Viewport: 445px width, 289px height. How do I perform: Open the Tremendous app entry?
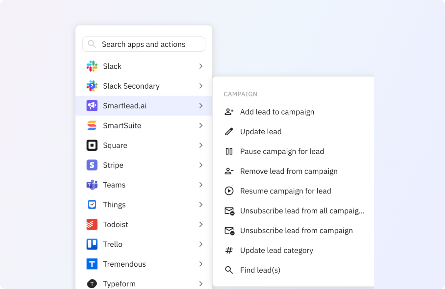click(144, 264)
